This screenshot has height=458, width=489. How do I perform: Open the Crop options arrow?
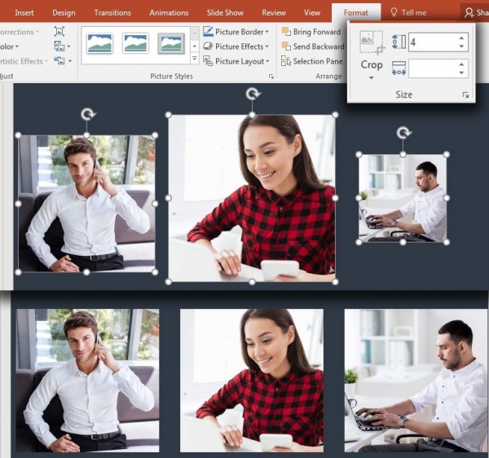(x=371, y=77)
